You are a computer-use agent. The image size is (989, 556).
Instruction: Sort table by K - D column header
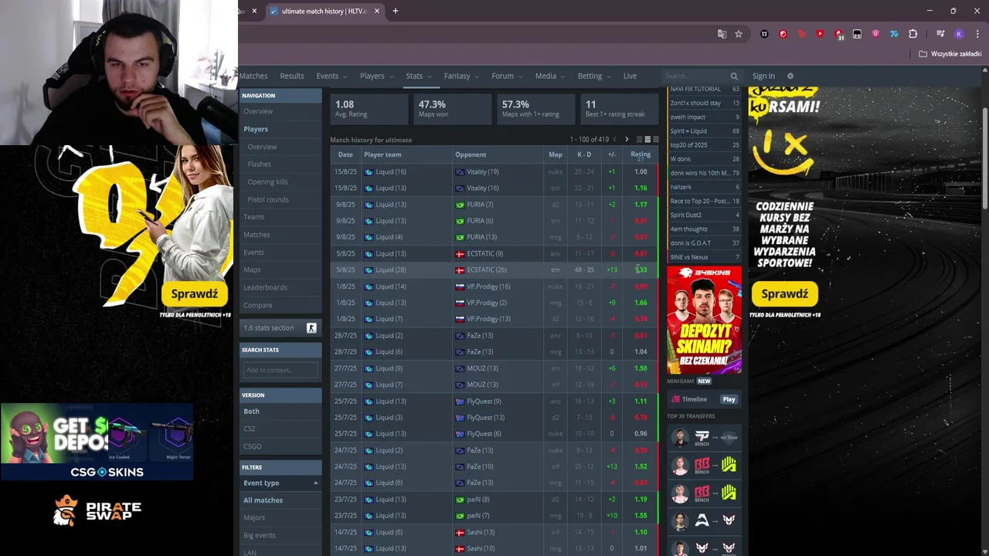[x=584, y=154]
